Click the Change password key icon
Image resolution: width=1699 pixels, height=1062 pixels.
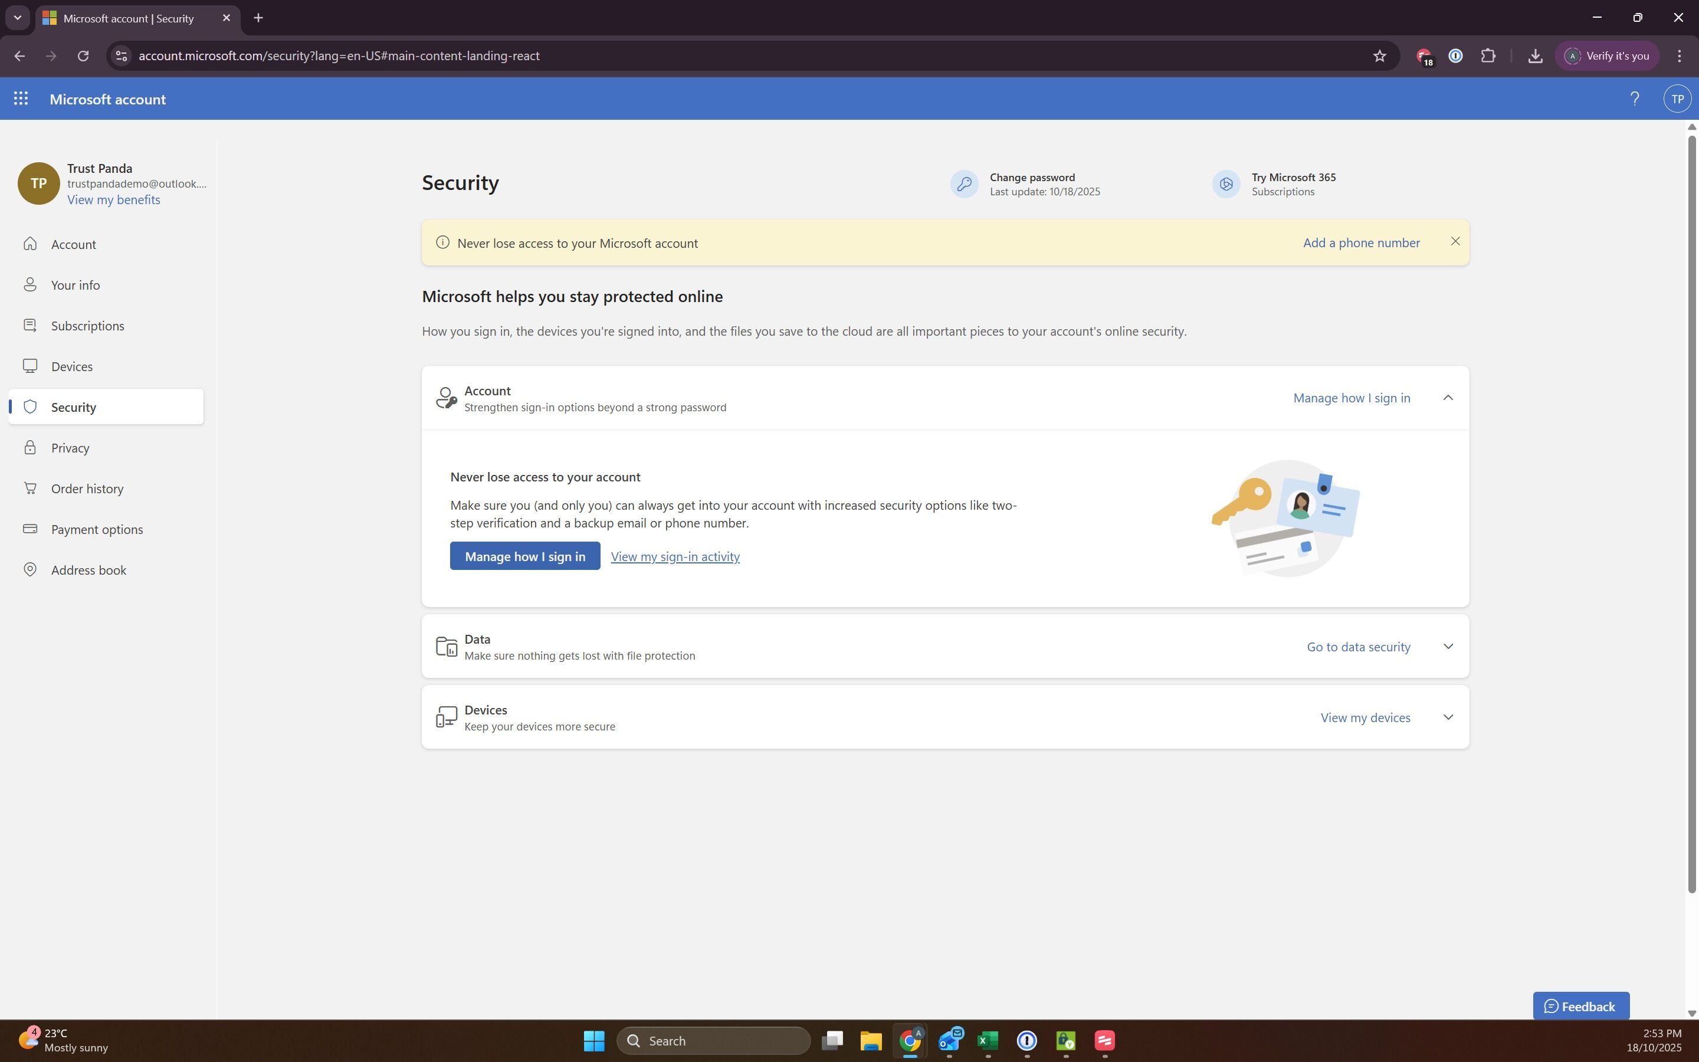click(964, 184)
